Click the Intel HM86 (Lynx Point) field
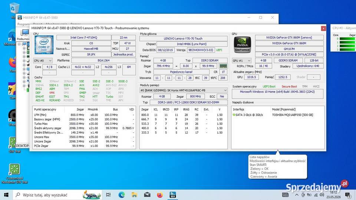Screen dimensions: 356x200 (x=192, y=44)
